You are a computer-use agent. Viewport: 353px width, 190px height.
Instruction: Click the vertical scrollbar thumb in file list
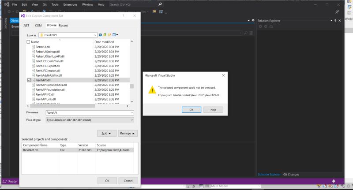coord(131,86)
